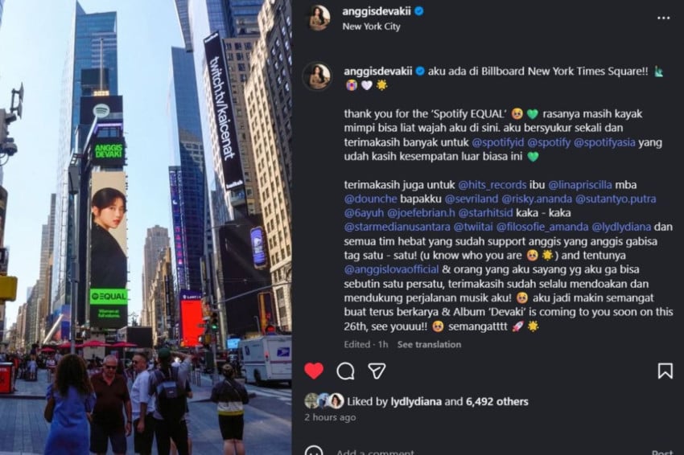
Task: Open emoji picker next to comment field
Action: pos(314,451)
